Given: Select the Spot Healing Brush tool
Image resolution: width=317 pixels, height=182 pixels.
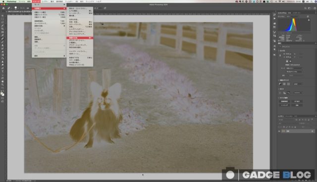Looking at the screenshot, I should [x=2, y=39].
